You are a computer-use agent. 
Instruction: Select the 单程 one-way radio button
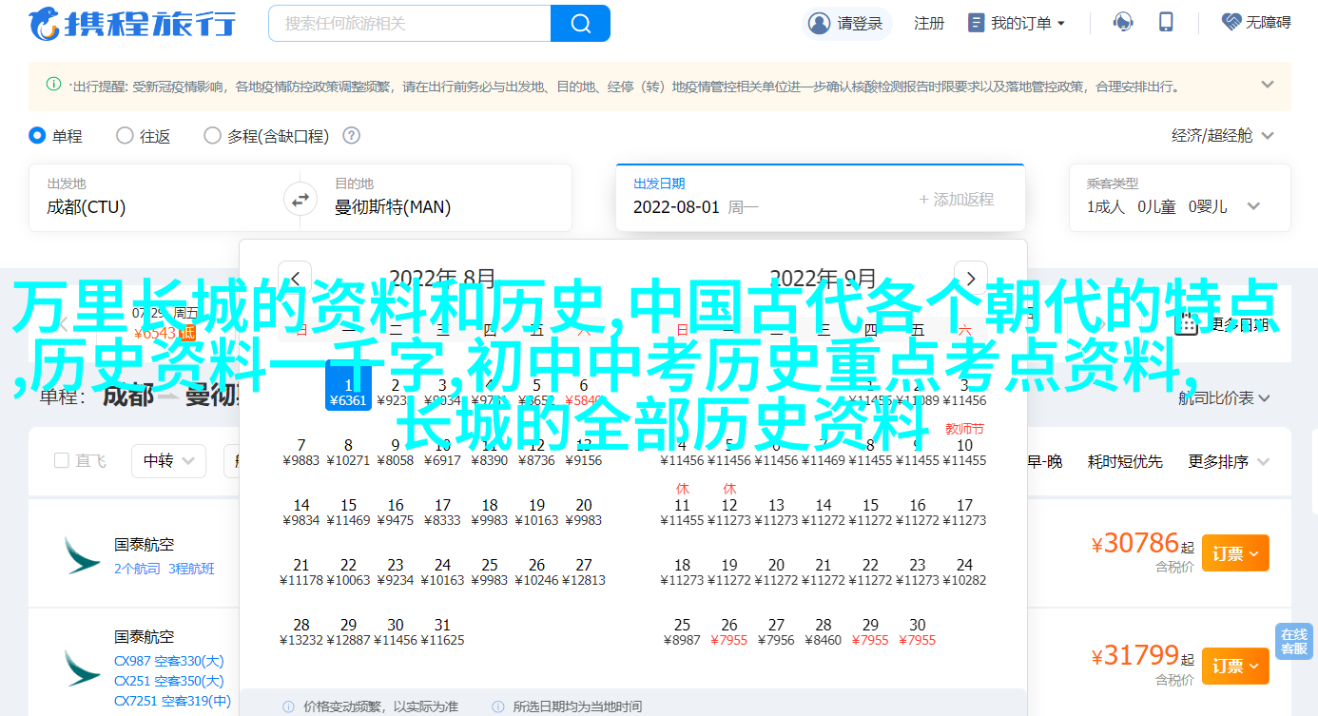pos(38,136)
